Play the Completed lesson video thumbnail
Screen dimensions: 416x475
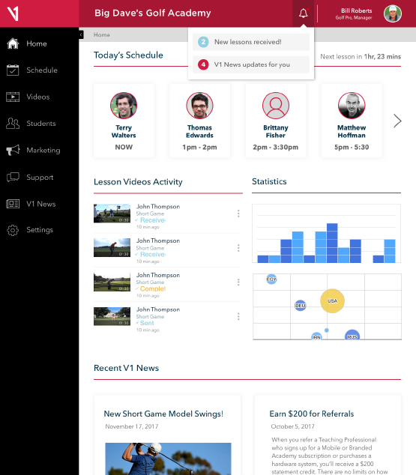112,282
